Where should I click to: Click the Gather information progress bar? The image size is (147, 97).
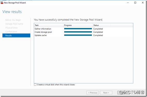pos(78,29)
